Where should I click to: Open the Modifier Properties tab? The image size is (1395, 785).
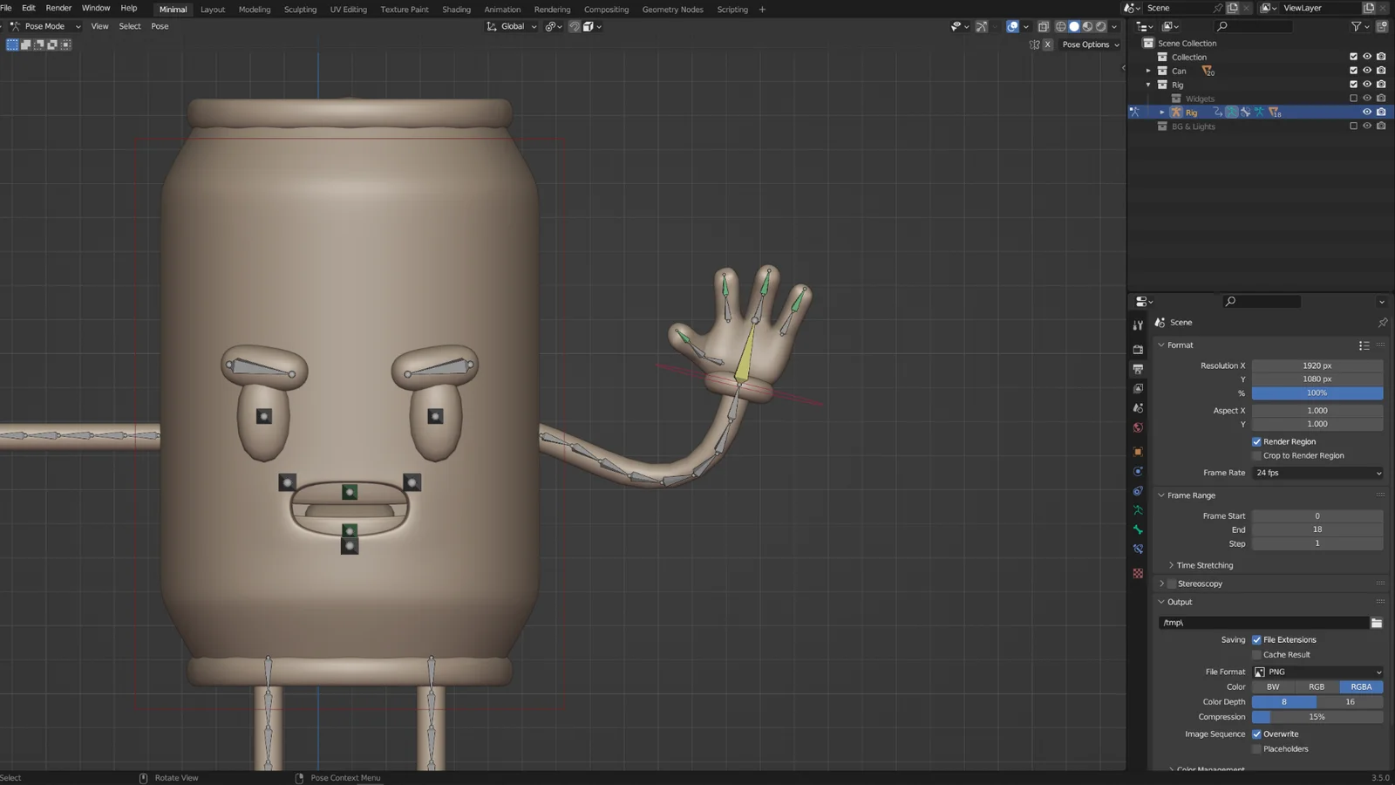click(1138, 491)
